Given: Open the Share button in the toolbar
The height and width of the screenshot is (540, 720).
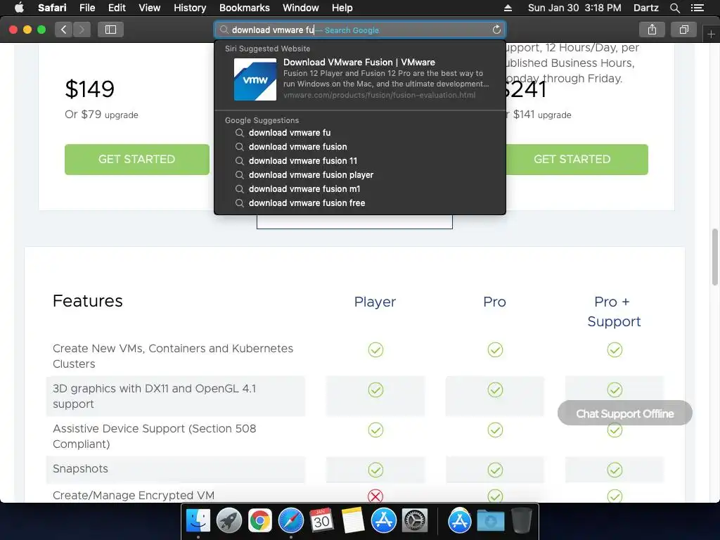Looking at the screenshot, I should point(652,30).
